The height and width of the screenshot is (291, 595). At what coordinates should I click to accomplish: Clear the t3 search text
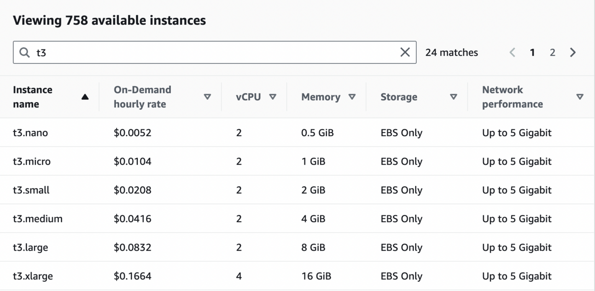(x=405, y=52)
